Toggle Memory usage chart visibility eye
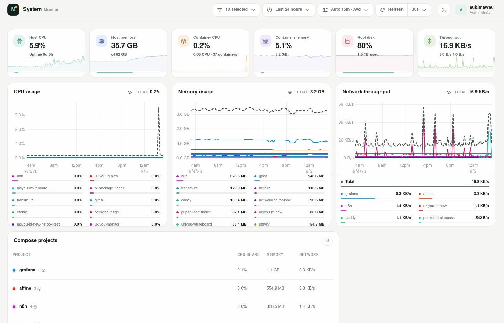 coord(290,92)
